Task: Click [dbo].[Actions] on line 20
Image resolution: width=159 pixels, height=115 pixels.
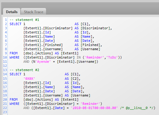Action: point(38,99)
